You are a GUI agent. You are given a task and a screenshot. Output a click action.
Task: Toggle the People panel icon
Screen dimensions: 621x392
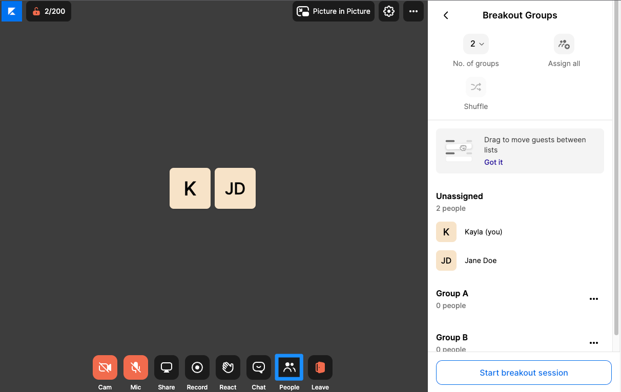pos(289,367)
